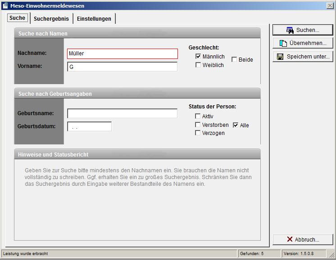
Task: Enable the Verstorben checkbox
Action: (x=198, y=125)
